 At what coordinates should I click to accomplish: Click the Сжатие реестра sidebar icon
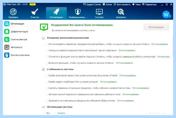click(7, 39)
